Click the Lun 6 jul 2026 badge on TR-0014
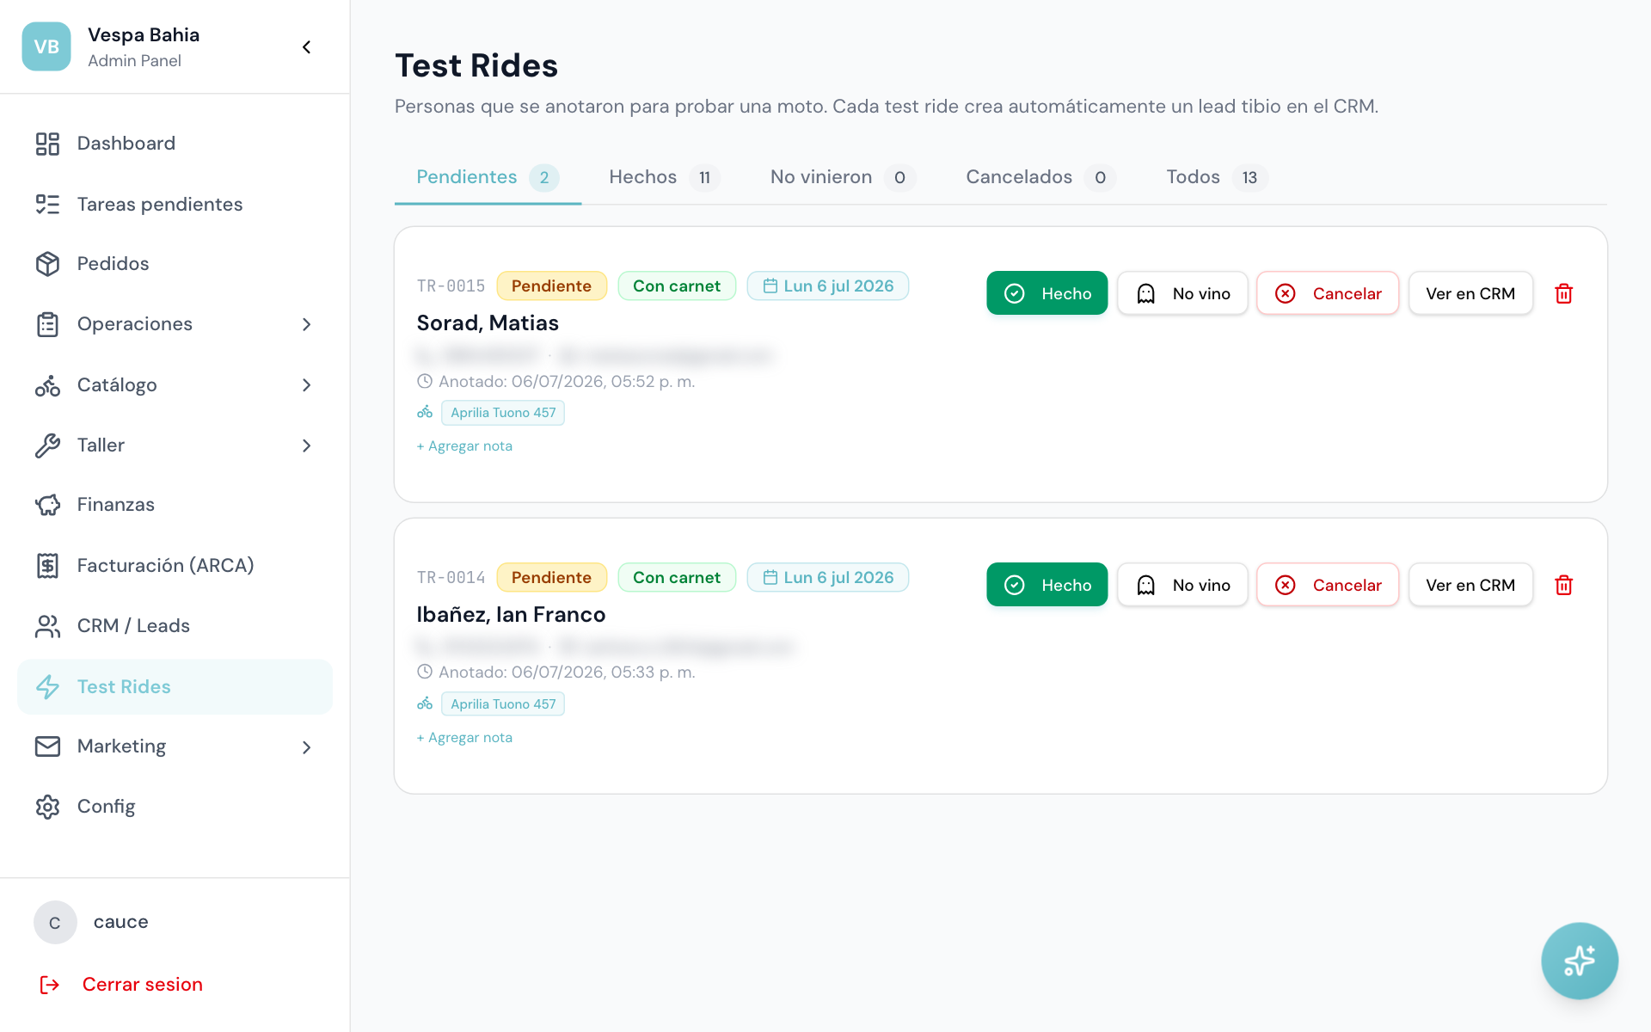Viewport: 1651px width, 1032px height. pyautogui.click(x=828, y=577)
